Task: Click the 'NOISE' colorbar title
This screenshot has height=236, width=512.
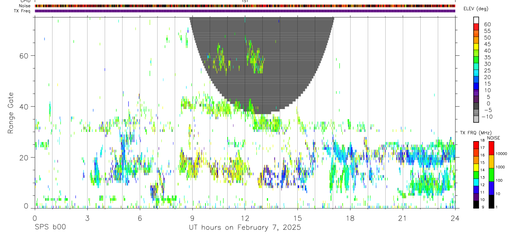Action: pos(493,138)
